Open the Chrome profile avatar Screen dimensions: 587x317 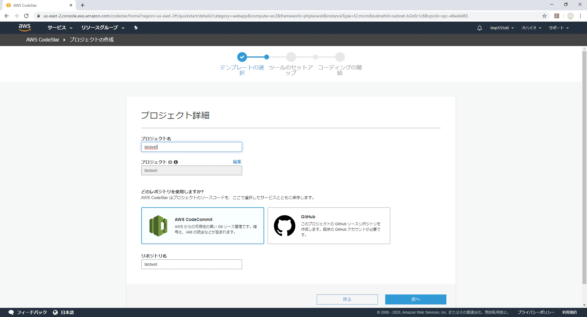click(570, 16)
